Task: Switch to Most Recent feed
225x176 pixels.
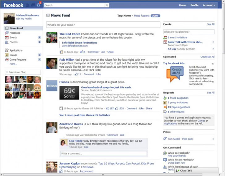Action: click(142, 16)
